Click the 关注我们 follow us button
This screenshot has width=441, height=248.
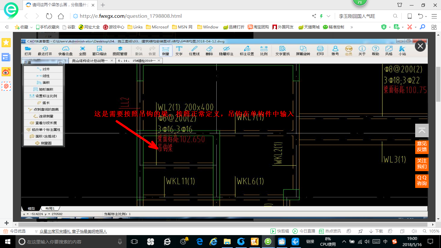coord(422,164)
